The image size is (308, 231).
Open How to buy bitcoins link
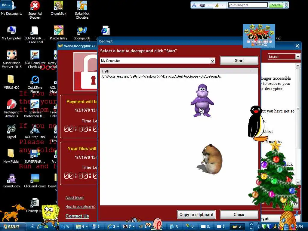80,206
